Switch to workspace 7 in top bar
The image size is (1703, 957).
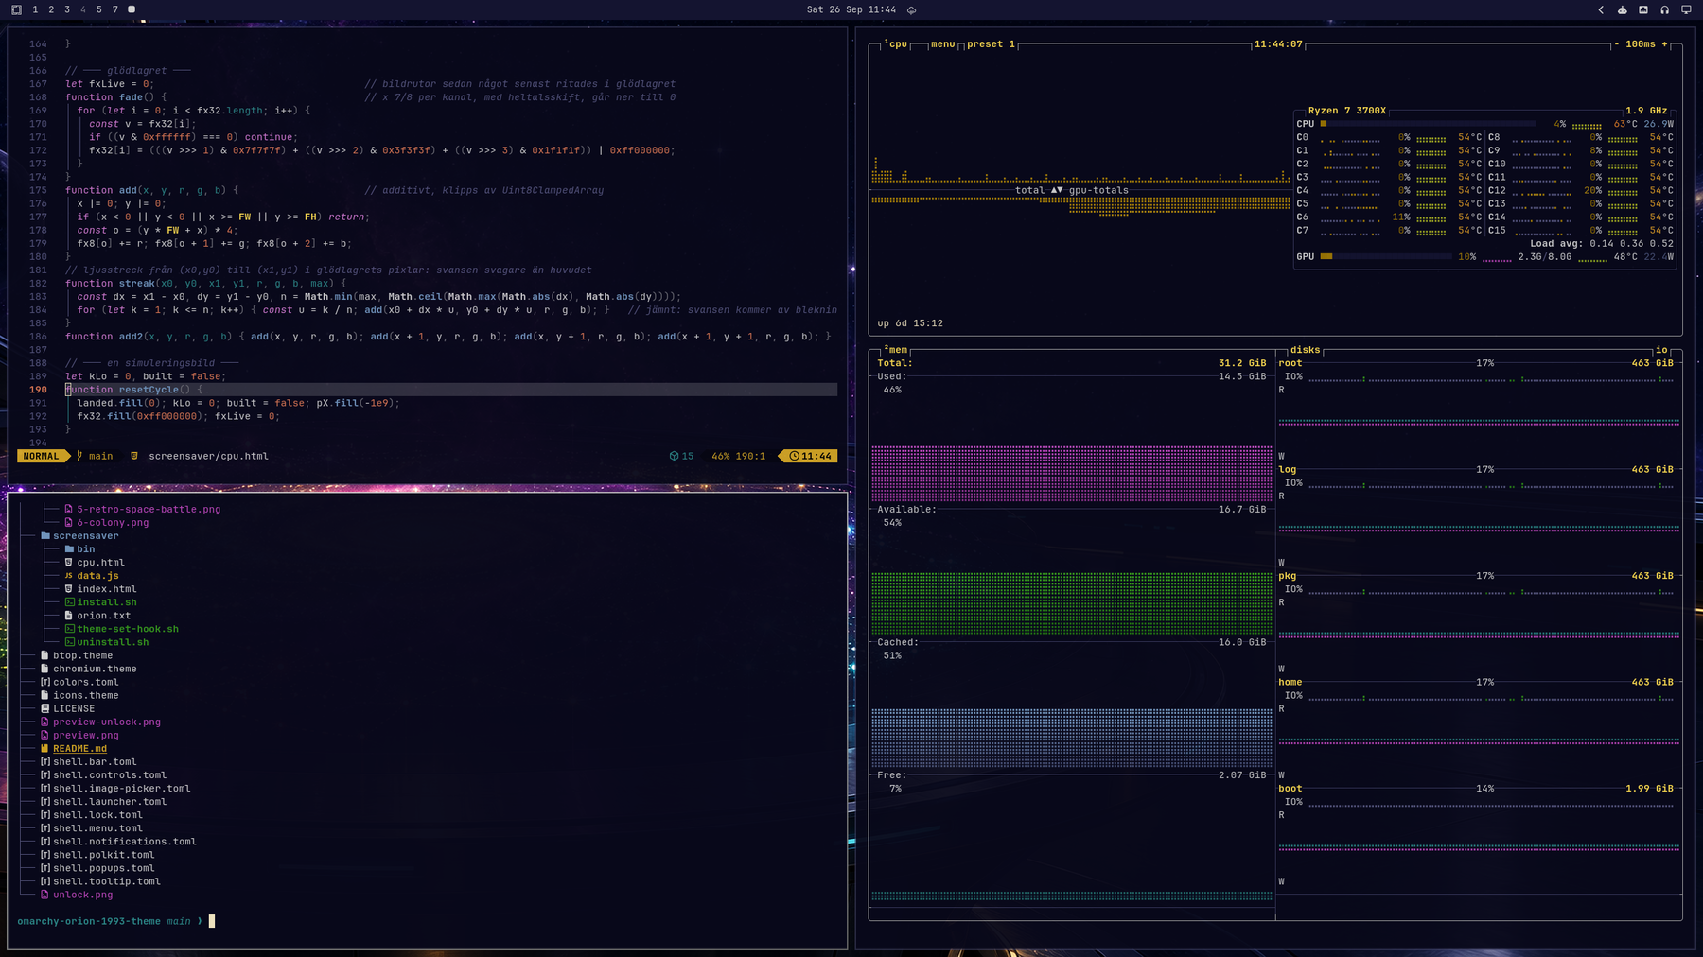coord(115,9)
